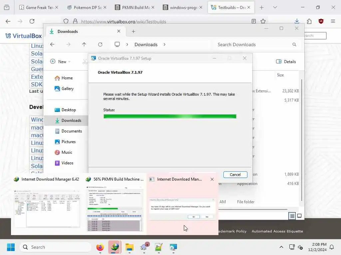Select the 56% PKMN Build Machine preview
The image size is (341, 255).
click(x=115, y=204)
